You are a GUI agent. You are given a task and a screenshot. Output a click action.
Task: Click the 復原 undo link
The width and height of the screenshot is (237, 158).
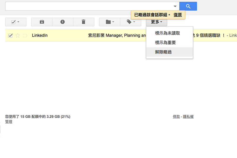coord(178,15)
